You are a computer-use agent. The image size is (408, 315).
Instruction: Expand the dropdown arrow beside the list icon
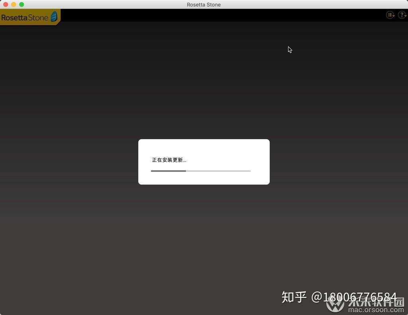click(x=393, y=16)
